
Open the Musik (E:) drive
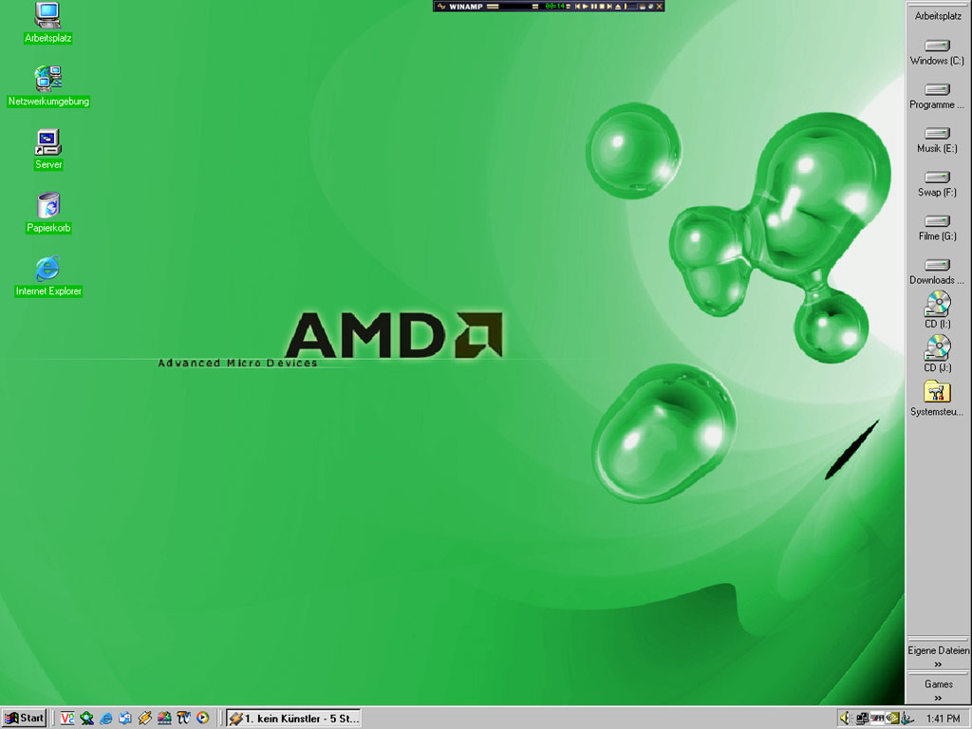(x=937, y=140)
